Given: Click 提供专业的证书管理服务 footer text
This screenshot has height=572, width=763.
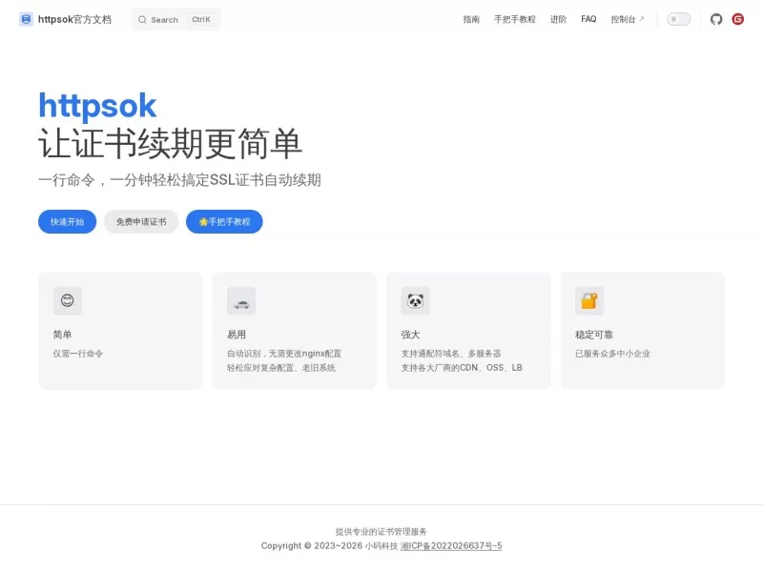Looking at the screenshot, I should [x=381, y=532].
